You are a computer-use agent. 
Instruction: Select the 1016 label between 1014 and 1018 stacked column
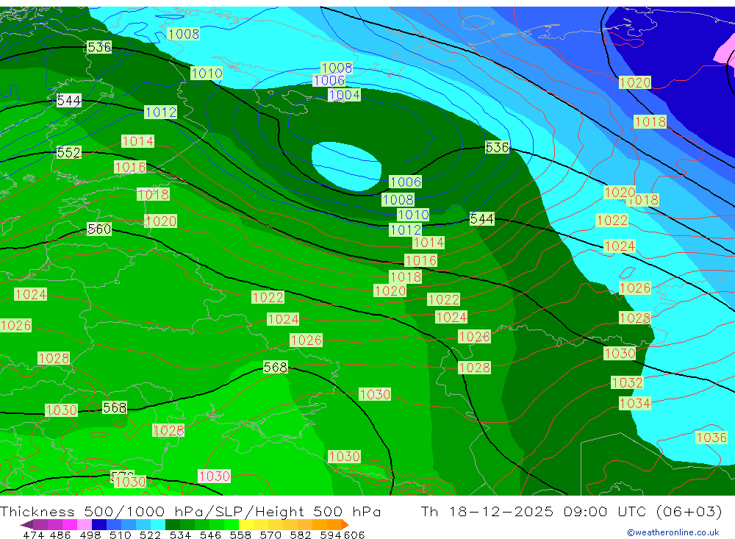[421, 261]
